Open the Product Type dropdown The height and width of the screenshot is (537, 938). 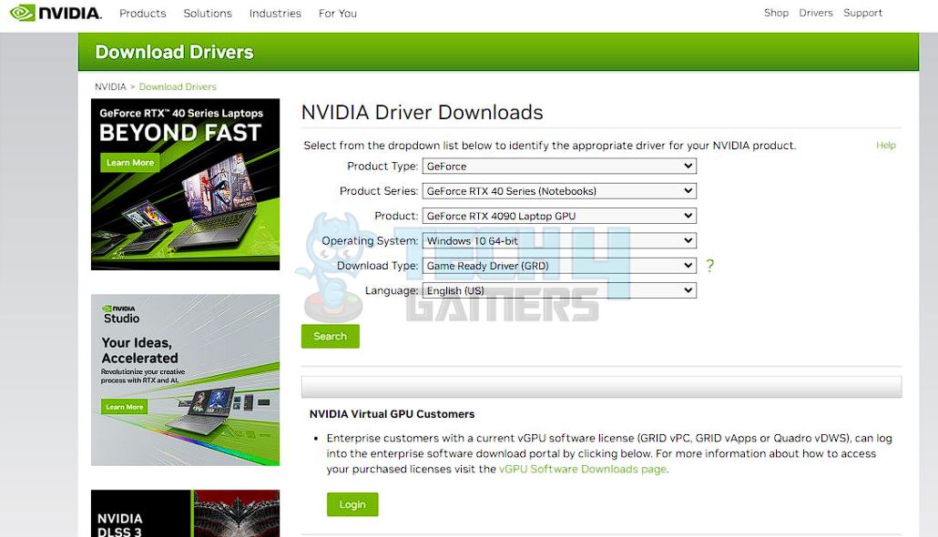(x=558, y=166)
